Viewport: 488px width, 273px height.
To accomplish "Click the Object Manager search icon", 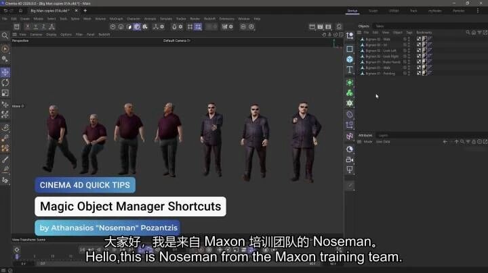I will point(468,32).
